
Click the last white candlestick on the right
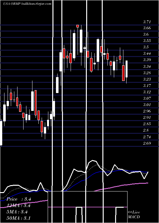click(126, 69)
